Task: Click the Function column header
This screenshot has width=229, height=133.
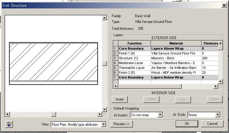Action: click(x=134, y=43)
